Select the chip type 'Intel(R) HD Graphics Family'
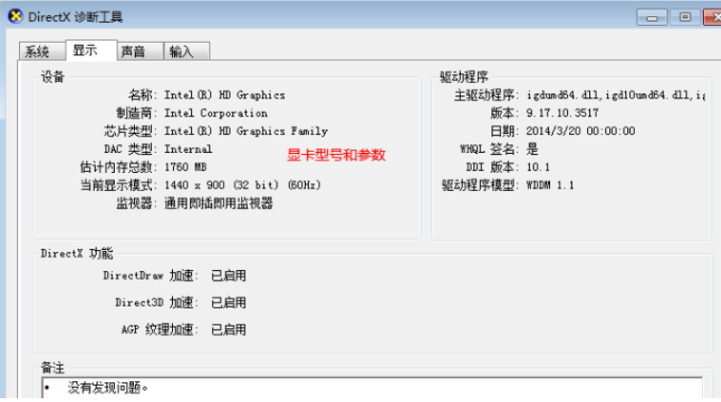 click(246, 131)
